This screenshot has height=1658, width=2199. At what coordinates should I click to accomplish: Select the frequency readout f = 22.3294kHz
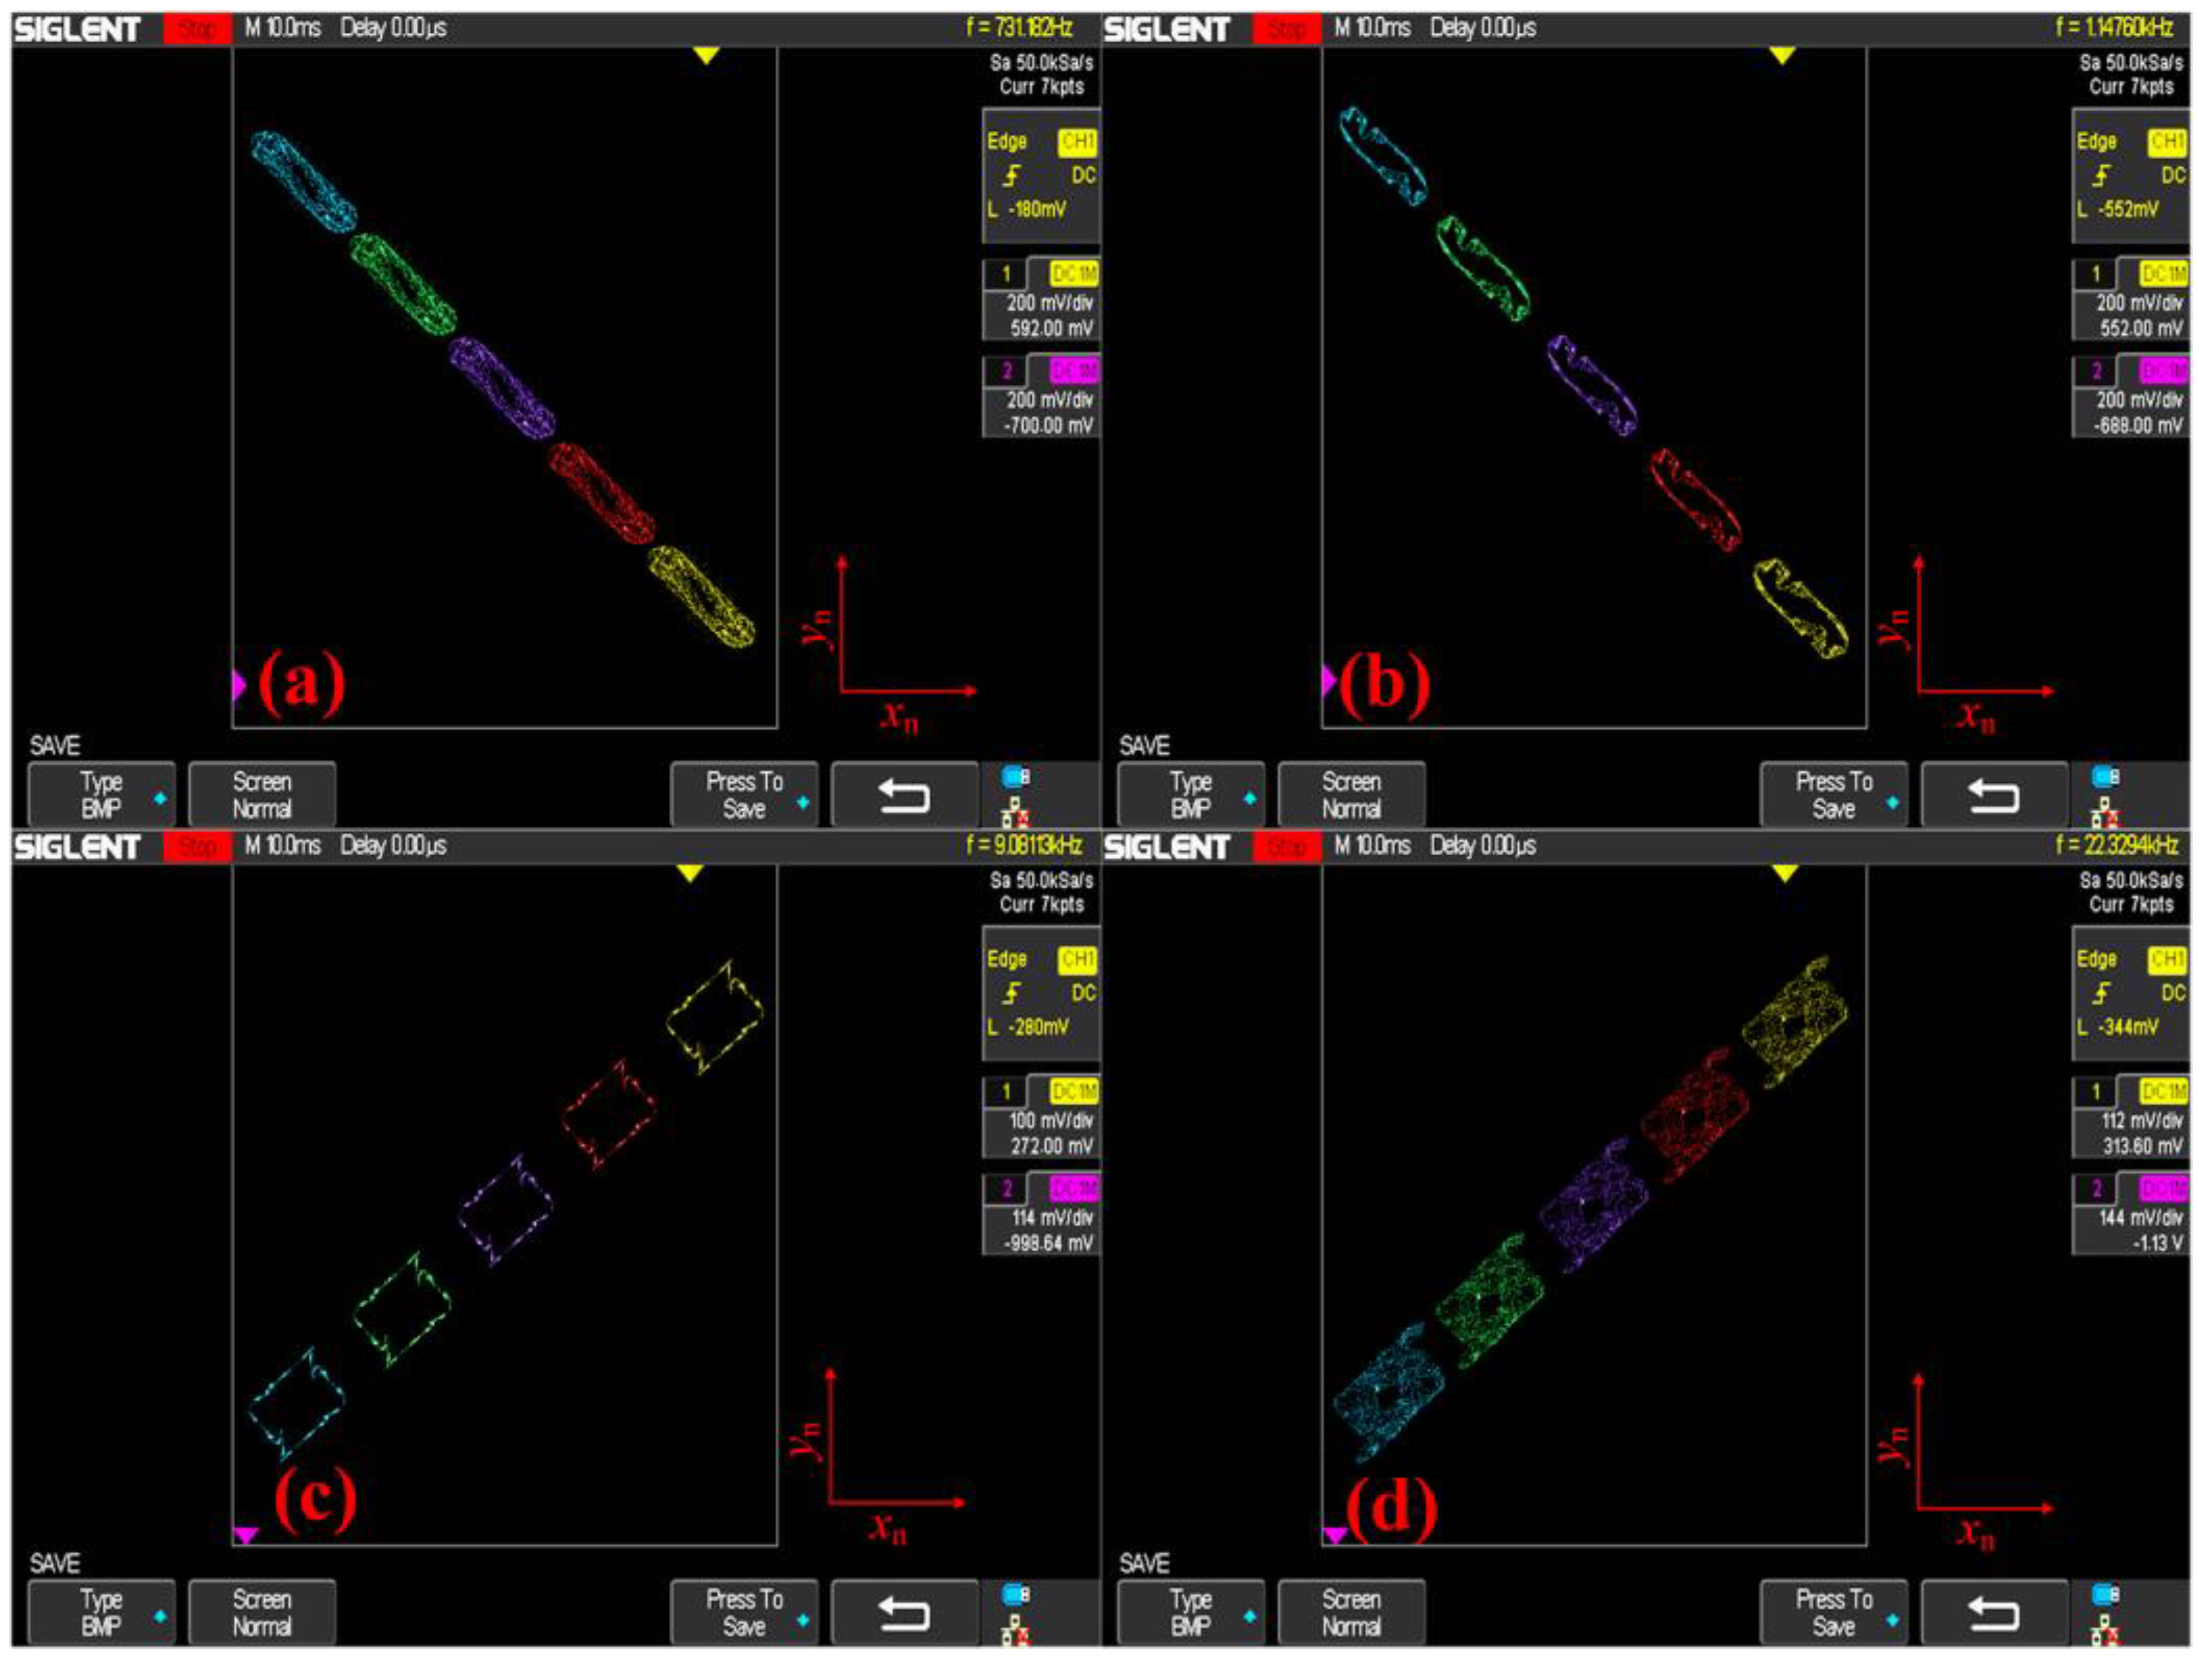pyautogui.click(x=2116, y=846)
